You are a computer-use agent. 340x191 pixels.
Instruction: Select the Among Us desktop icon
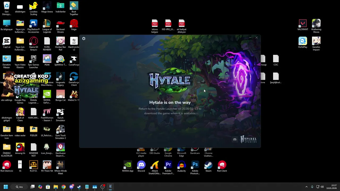[20, 149]
